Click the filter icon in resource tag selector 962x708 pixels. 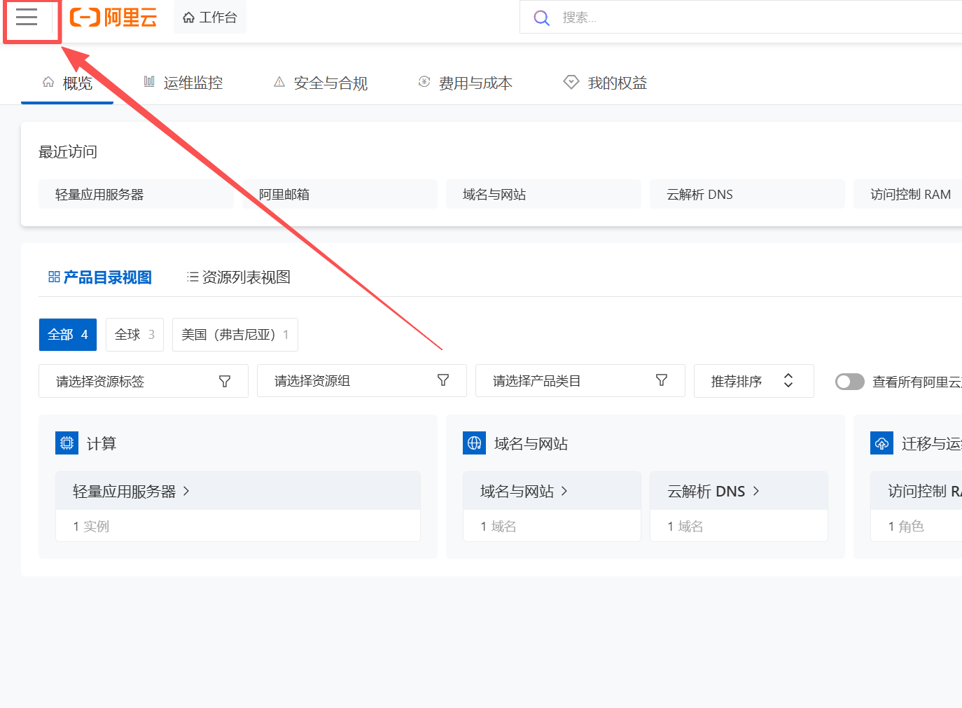(225, 382)
